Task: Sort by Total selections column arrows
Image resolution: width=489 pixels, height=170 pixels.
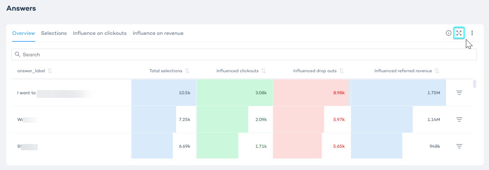Action: [x=187, y=71]
